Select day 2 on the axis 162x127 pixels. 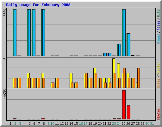pyautogui.click(x=15, y=124)
